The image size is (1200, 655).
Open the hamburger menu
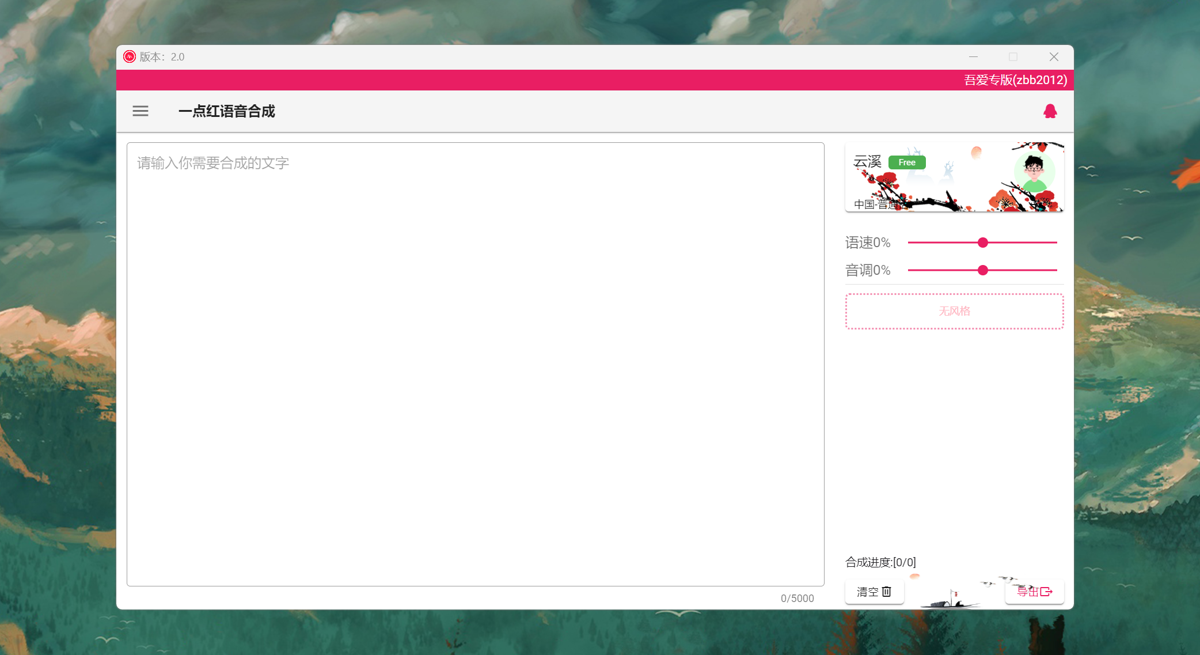click(140, 111)
